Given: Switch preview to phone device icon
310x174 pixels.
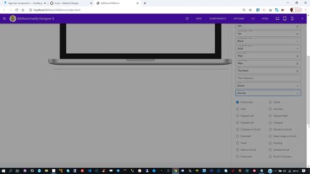Looking at the screenshot, I should pos(292,18).
